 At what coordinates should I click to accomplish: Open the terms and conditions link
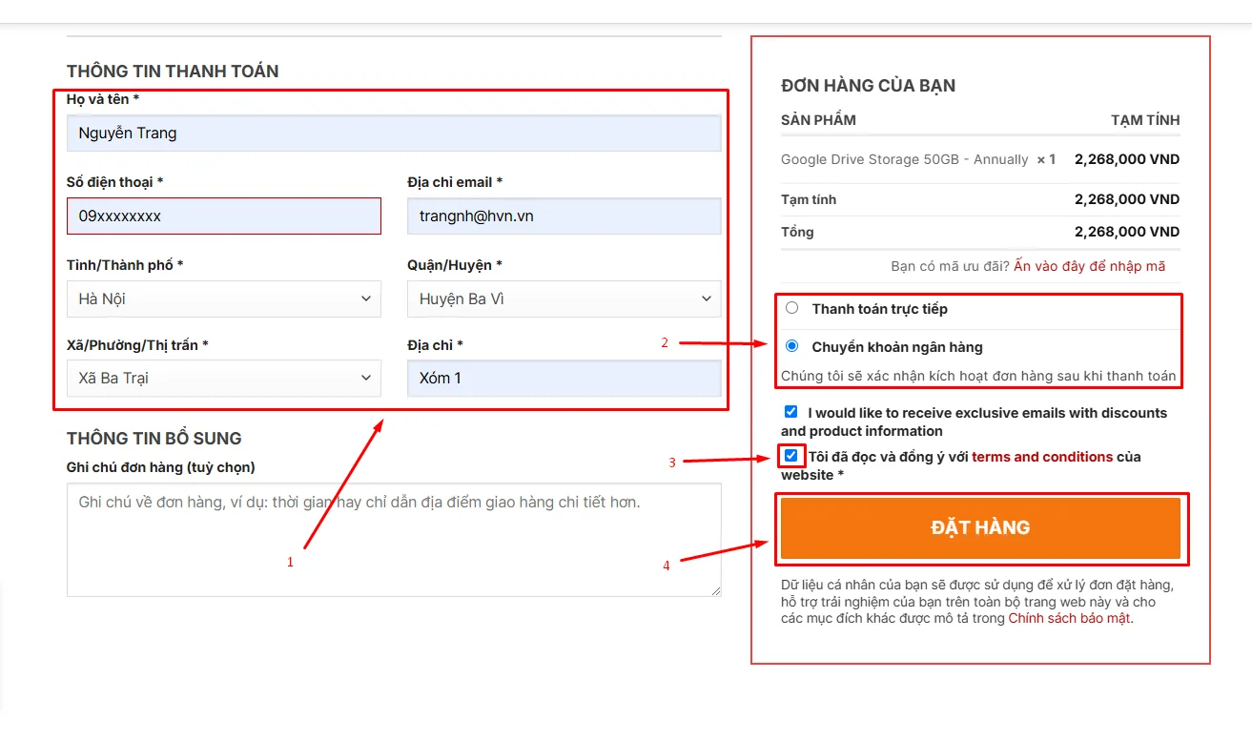(x=1041, y=457)
